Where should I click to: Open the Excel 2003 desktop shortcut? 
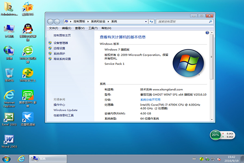coord(9,118)
